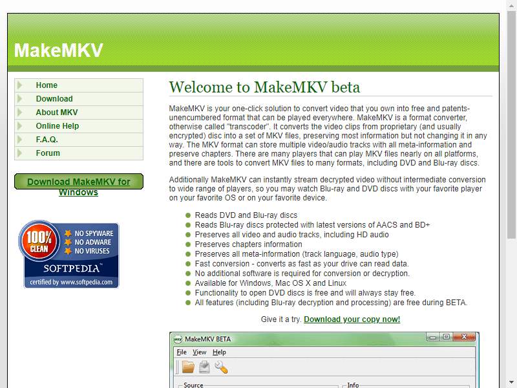The height and width of the screenshot is (388, 517).
Task: Click the MakeMKV site title in header
Action: pos(58,50)
